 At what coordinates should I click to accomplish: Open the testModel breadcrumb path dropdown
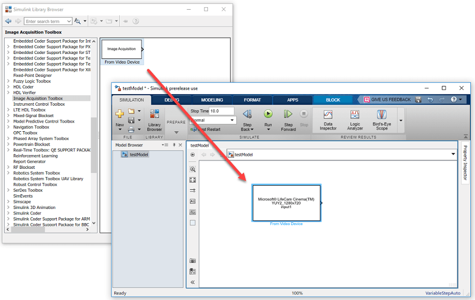453,155
